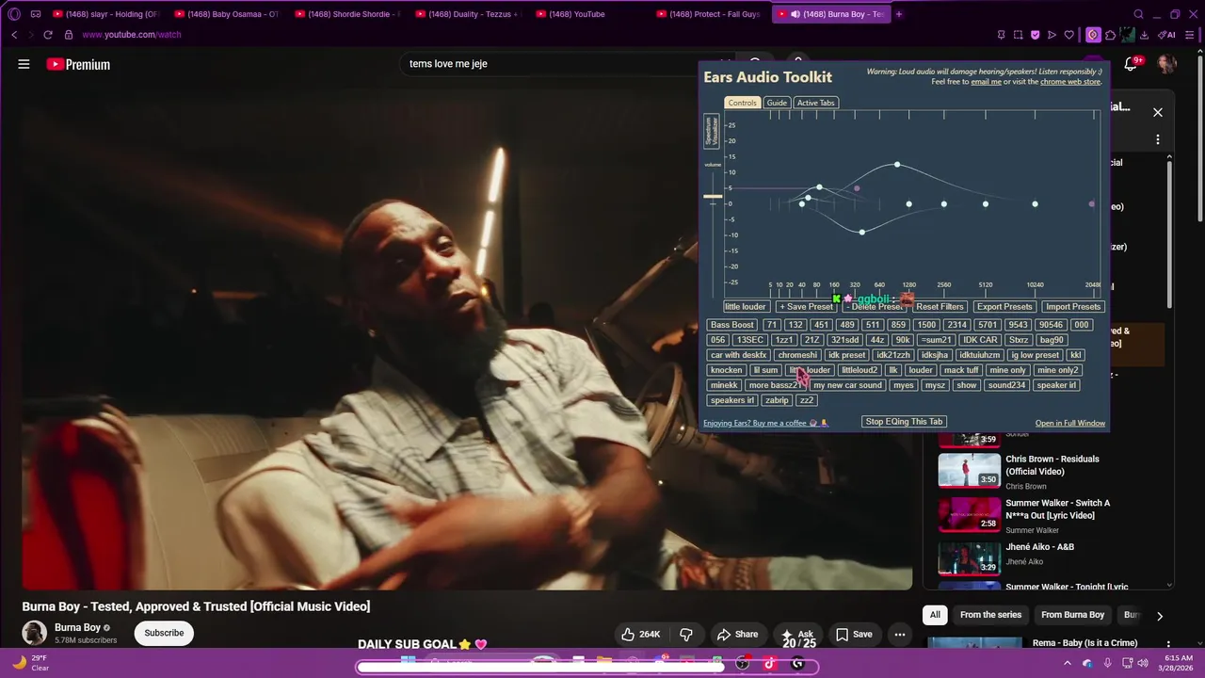Open Chris Brown - Residuals thumbnail
Image resolution: width=1205 pixels, height=678 pixels.
click(x=969, y=470)
